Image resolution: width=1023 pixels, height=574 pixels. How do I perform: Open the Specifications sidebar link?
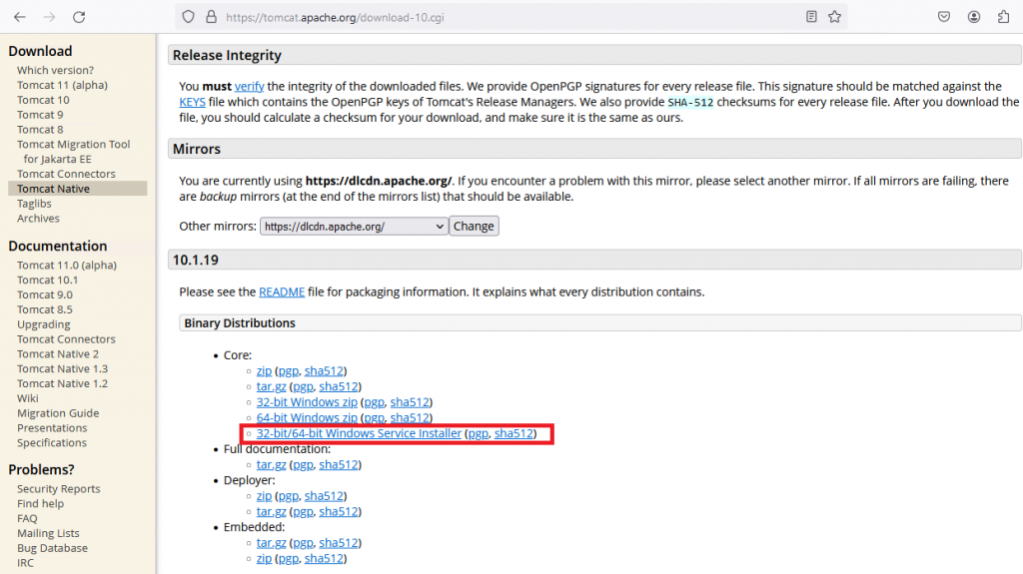[52, 443]
